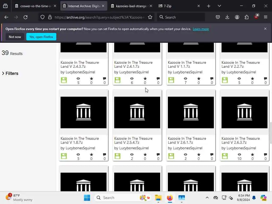Click Firefox icon in the taskbar

click(170, 198)
